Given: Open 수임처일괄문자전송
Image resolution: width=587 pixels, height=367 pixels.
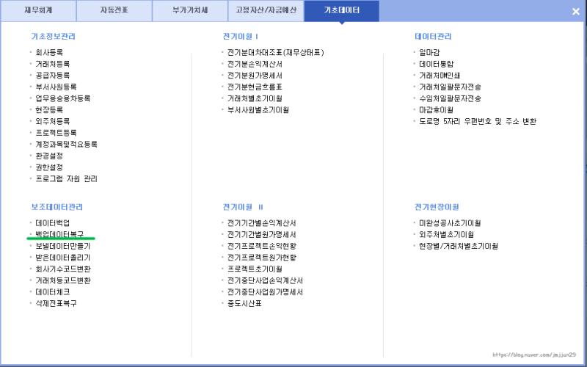Looking at the screenshot, I should tap(450, 98).
